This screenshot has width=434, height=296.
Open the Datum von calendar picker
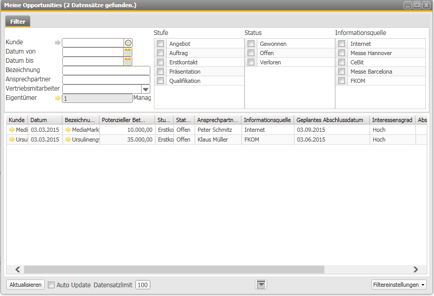(128, 52)
